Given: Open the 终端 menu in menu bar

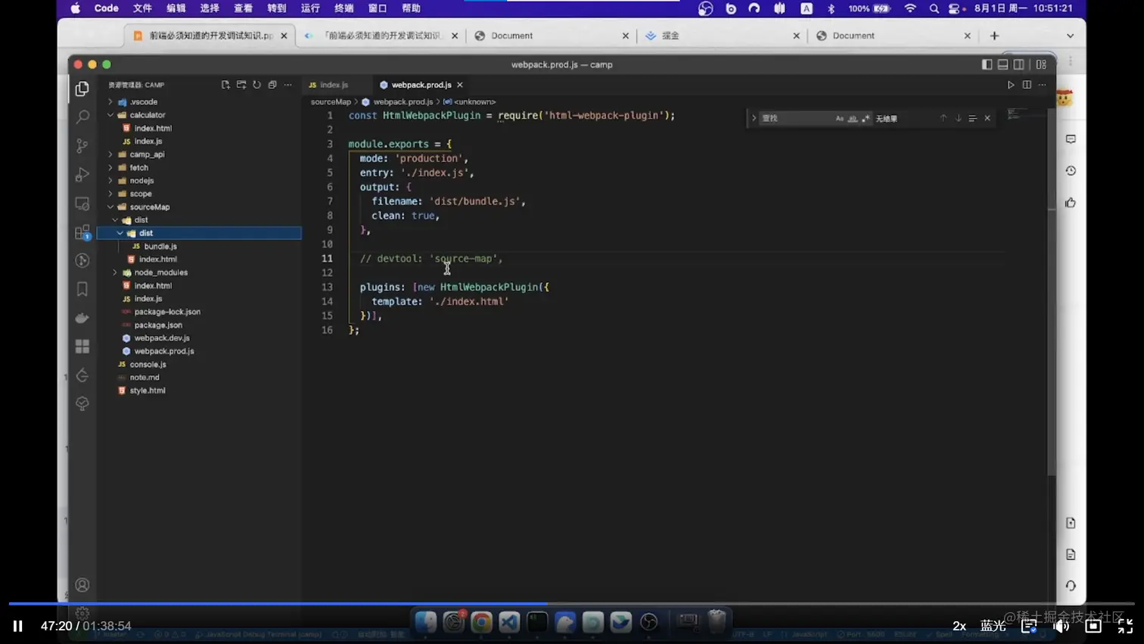Looking at the screenshot, I should 344,8.
